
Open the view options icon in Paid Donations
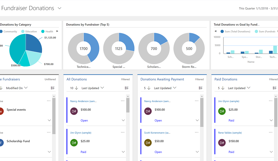tap(274, 88)
